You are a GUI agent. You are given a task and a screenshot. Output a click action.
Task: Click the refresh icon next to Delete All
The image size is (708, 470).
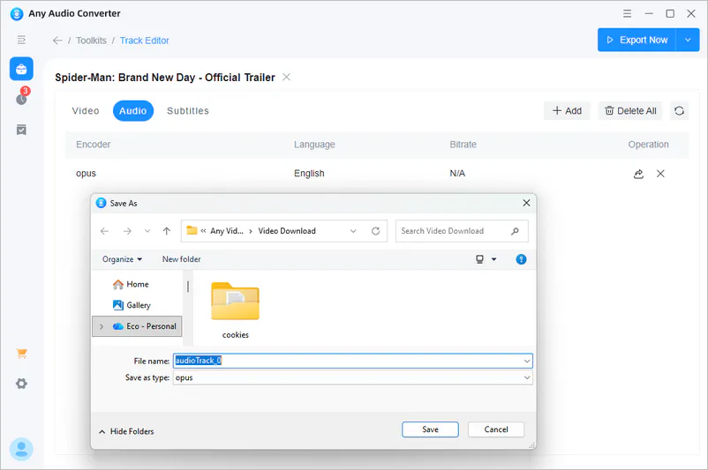tap(679, 111)
